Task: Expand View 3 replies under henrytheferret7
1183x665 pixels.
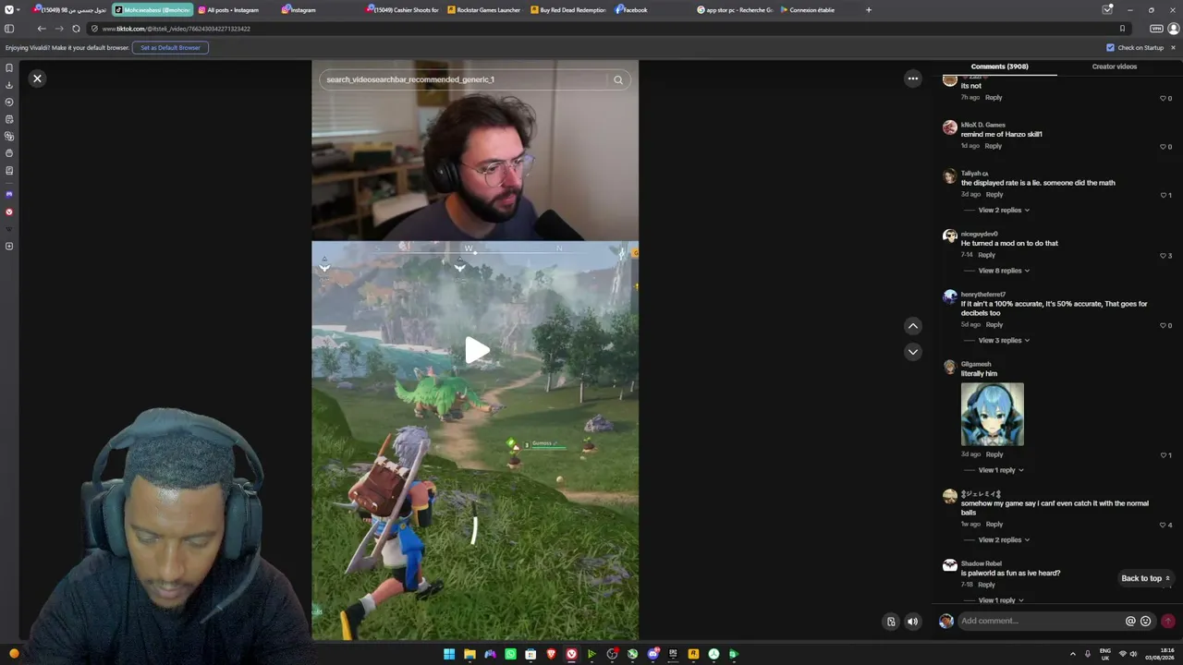Action: [1004, 341]
